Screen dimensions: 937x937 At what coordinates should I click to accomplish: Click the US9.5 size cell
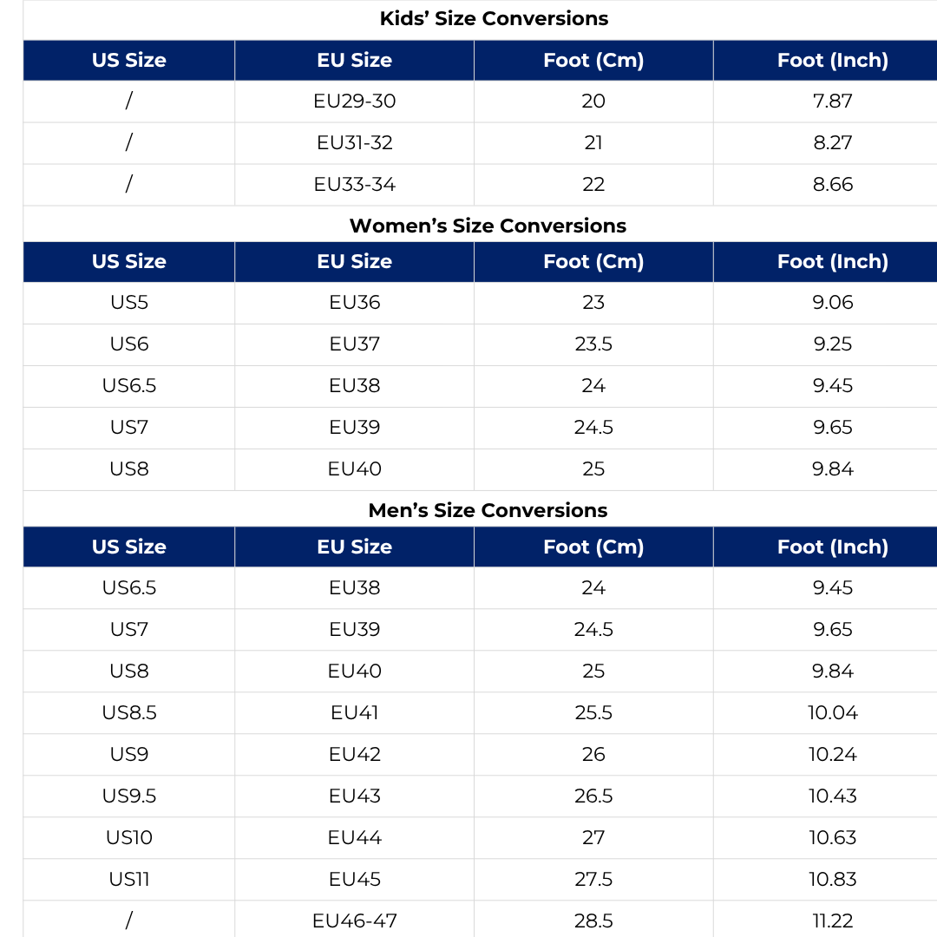pos(128,796)
